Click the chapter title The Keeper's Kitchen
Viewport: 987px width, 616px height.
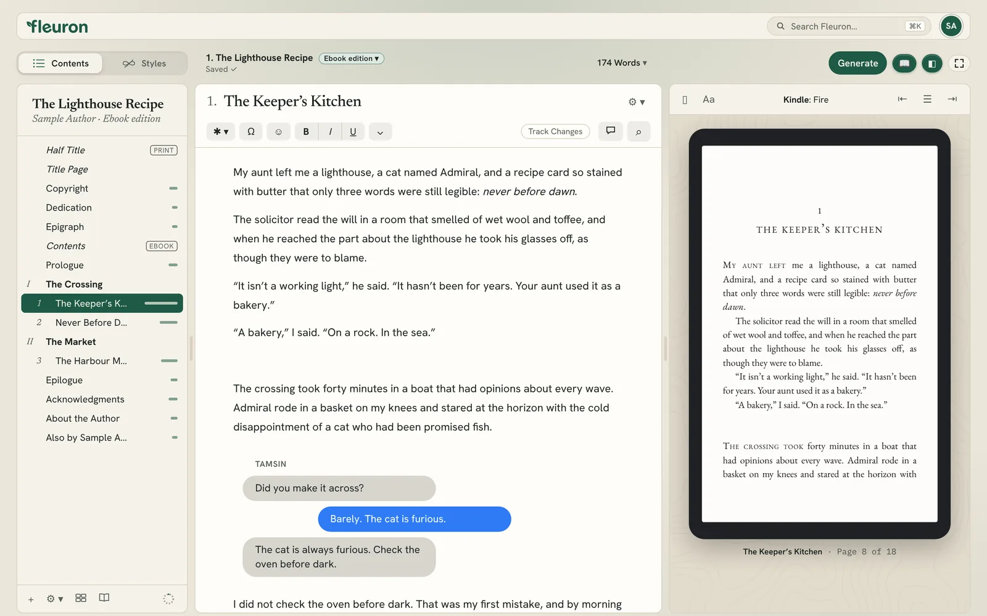tap(292, 102)
